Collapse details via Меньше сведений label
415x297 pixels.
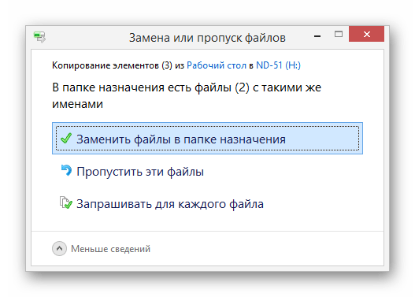pyautogui.click(x=110, y=249)
